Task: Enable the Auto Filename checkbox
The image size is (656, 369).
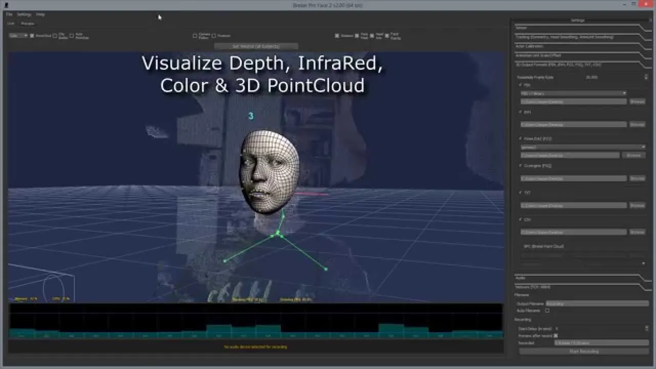Action: click(547, 311)
